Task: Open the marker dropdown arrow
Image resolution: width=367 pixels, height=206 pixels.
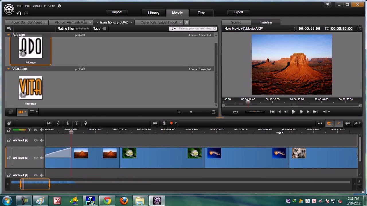Action: coord(176,123)
